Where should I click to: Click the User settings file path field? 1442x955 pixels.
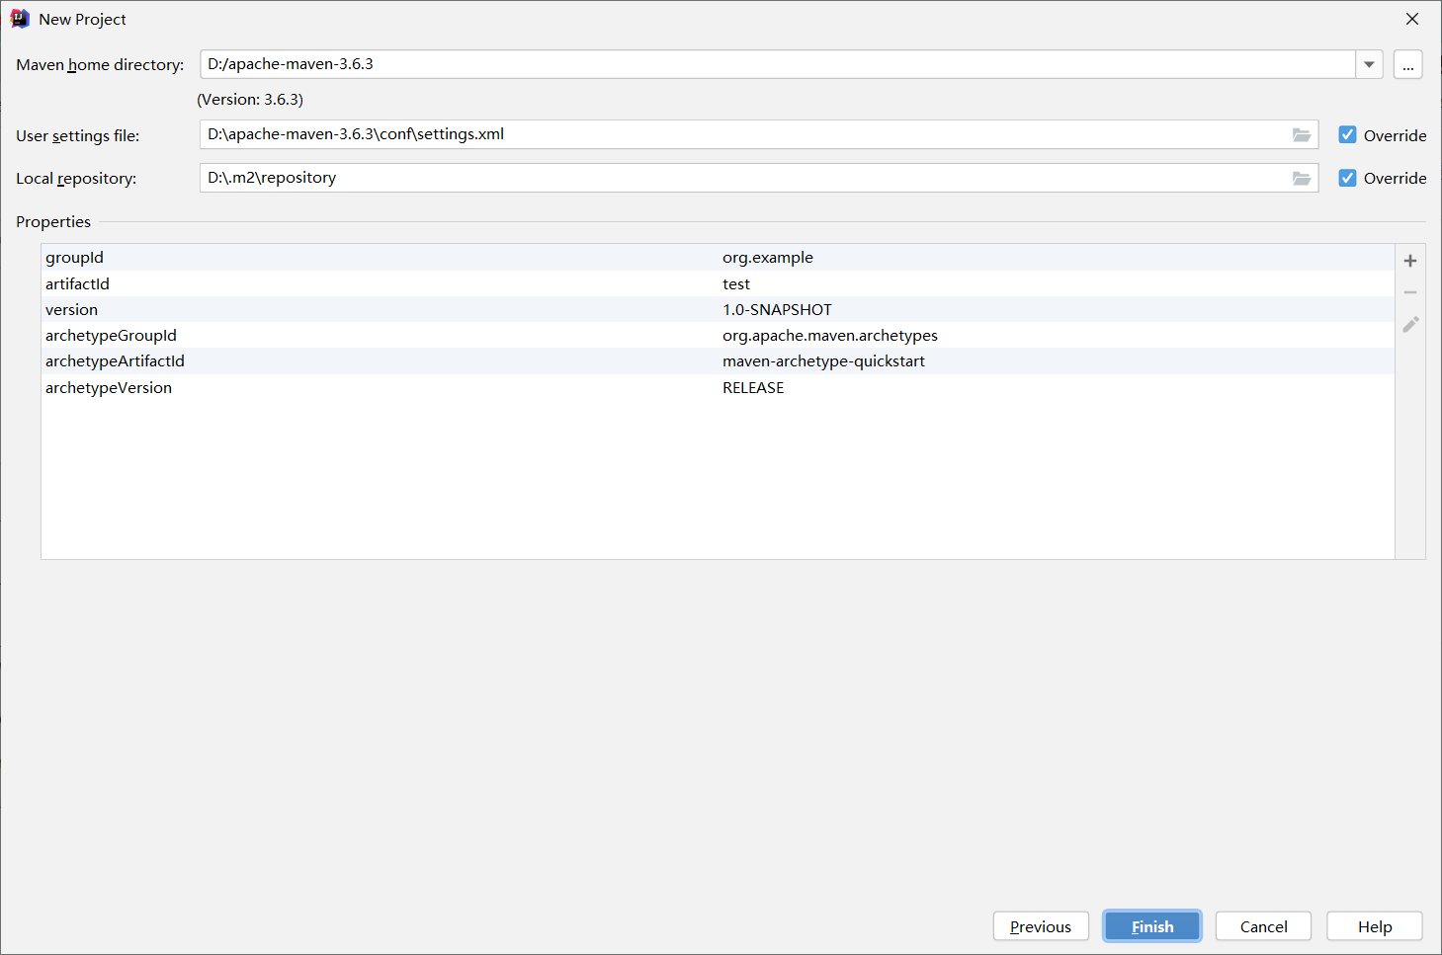click(x=741, y=135)
